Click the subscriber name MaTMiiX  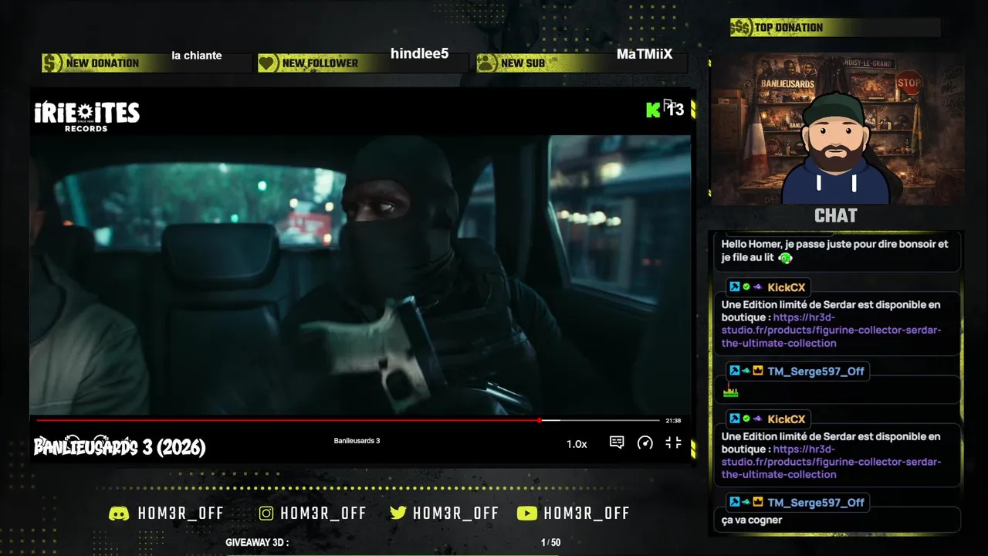[645, 55]
